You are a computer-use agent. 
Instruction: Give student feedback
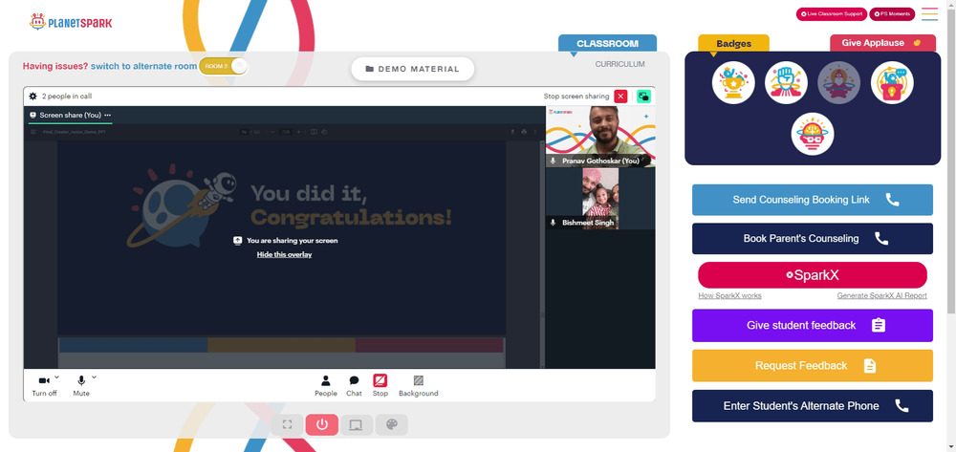812,325
